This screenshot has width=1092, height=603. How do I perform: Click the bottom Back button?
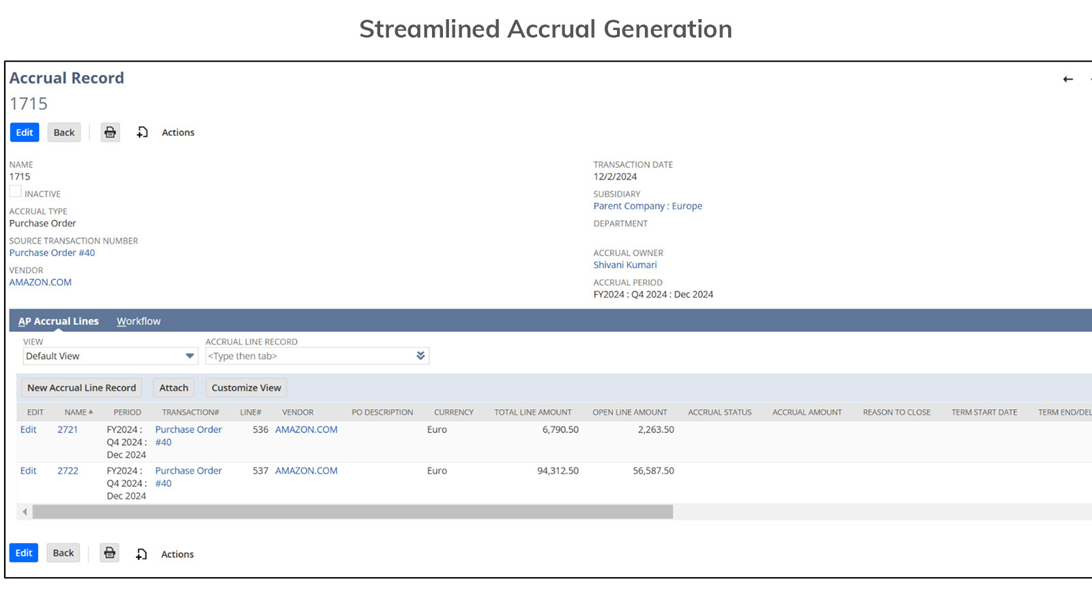[x=63, y=553]
